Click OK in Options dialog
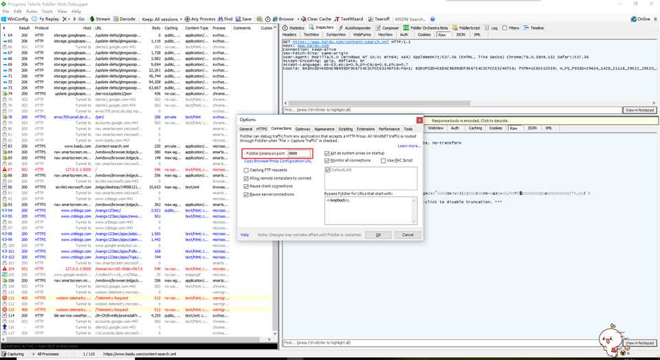The height and width of the screenshot is (360, 660). pyautogui.click(x=378, y=235)
